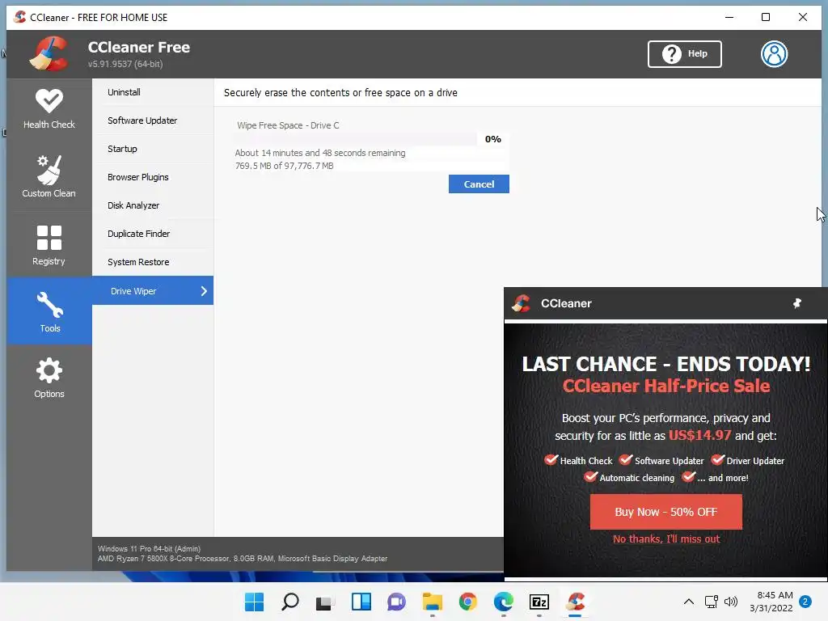Open 7-Zip from the taskbar
828x621 pixels.
539,602
